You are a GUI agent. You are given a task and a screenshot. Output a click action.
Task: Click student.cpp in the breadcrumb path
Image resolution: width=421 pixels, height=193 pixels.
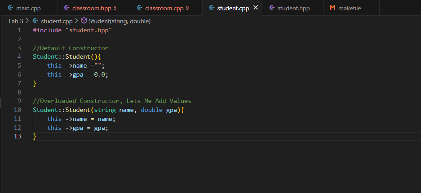pos(57,21)
